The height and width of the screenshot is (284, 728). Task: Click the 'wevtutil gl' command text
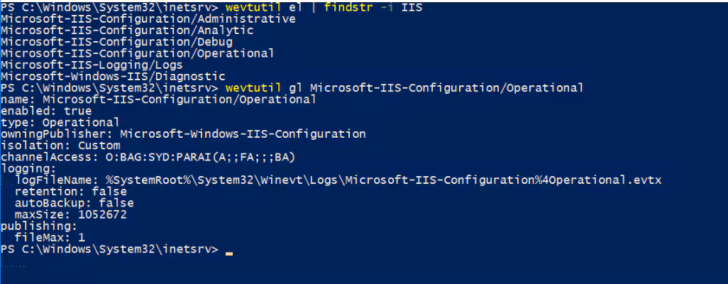point(262,88)
